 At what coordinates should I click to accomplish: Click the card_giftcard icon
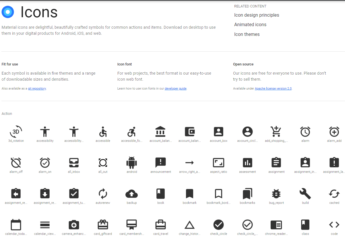point(103,225)
